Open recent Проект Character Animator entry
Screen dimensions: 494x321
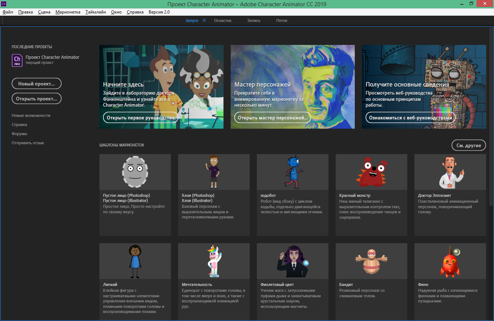[52, 57]
